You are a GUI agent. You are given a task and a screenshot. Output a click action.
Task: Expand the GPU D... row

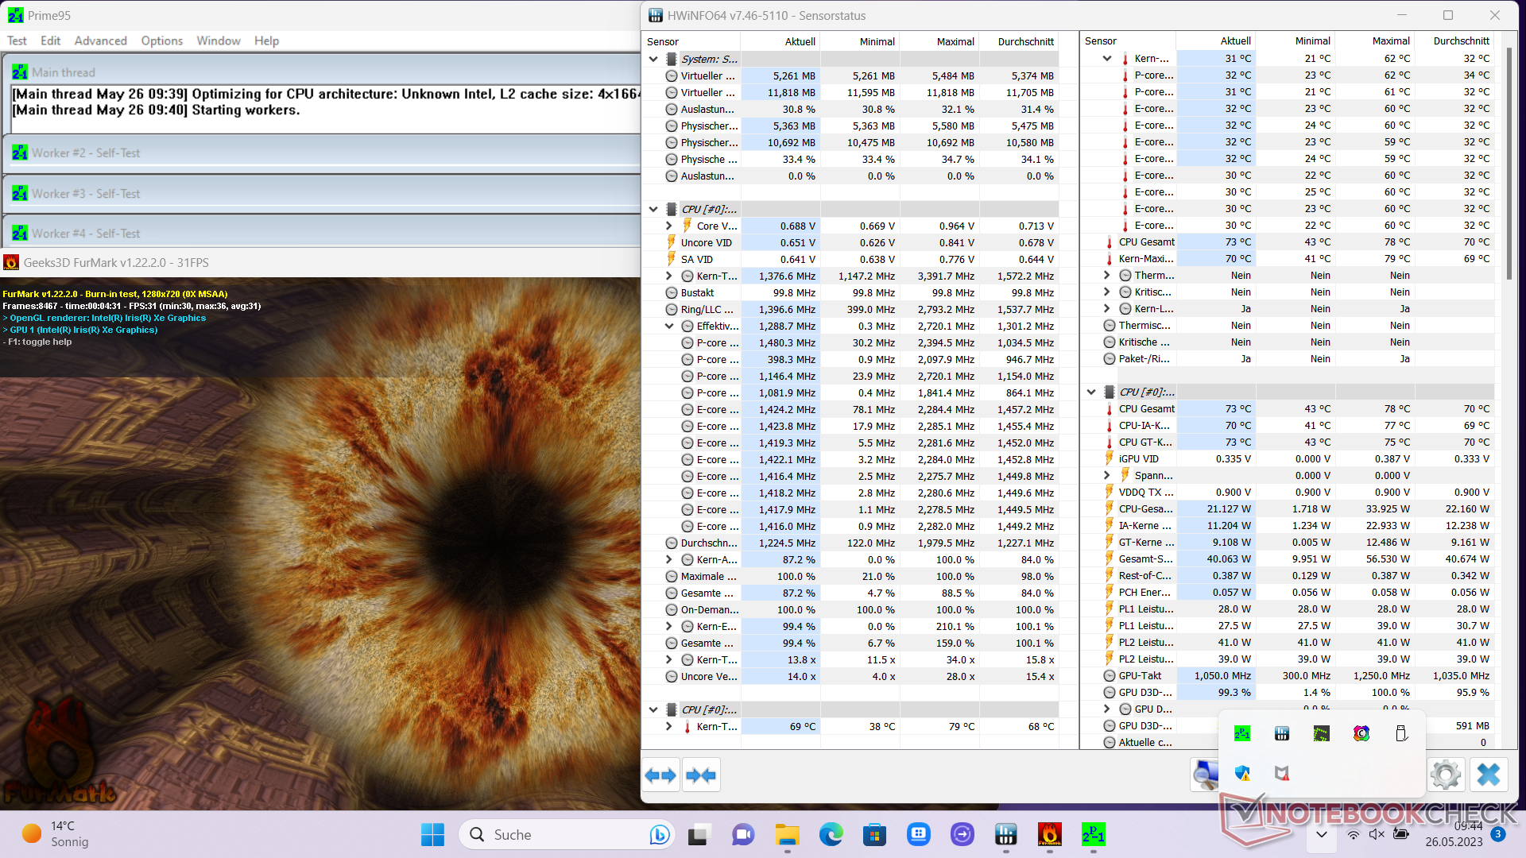tap(1107, 709)
